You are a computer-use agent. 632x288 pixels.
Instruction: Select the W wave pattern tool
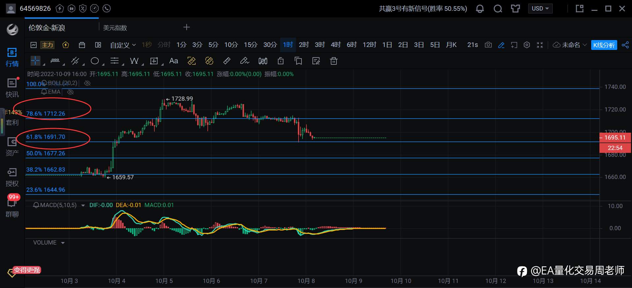click(x=134, y=61)
